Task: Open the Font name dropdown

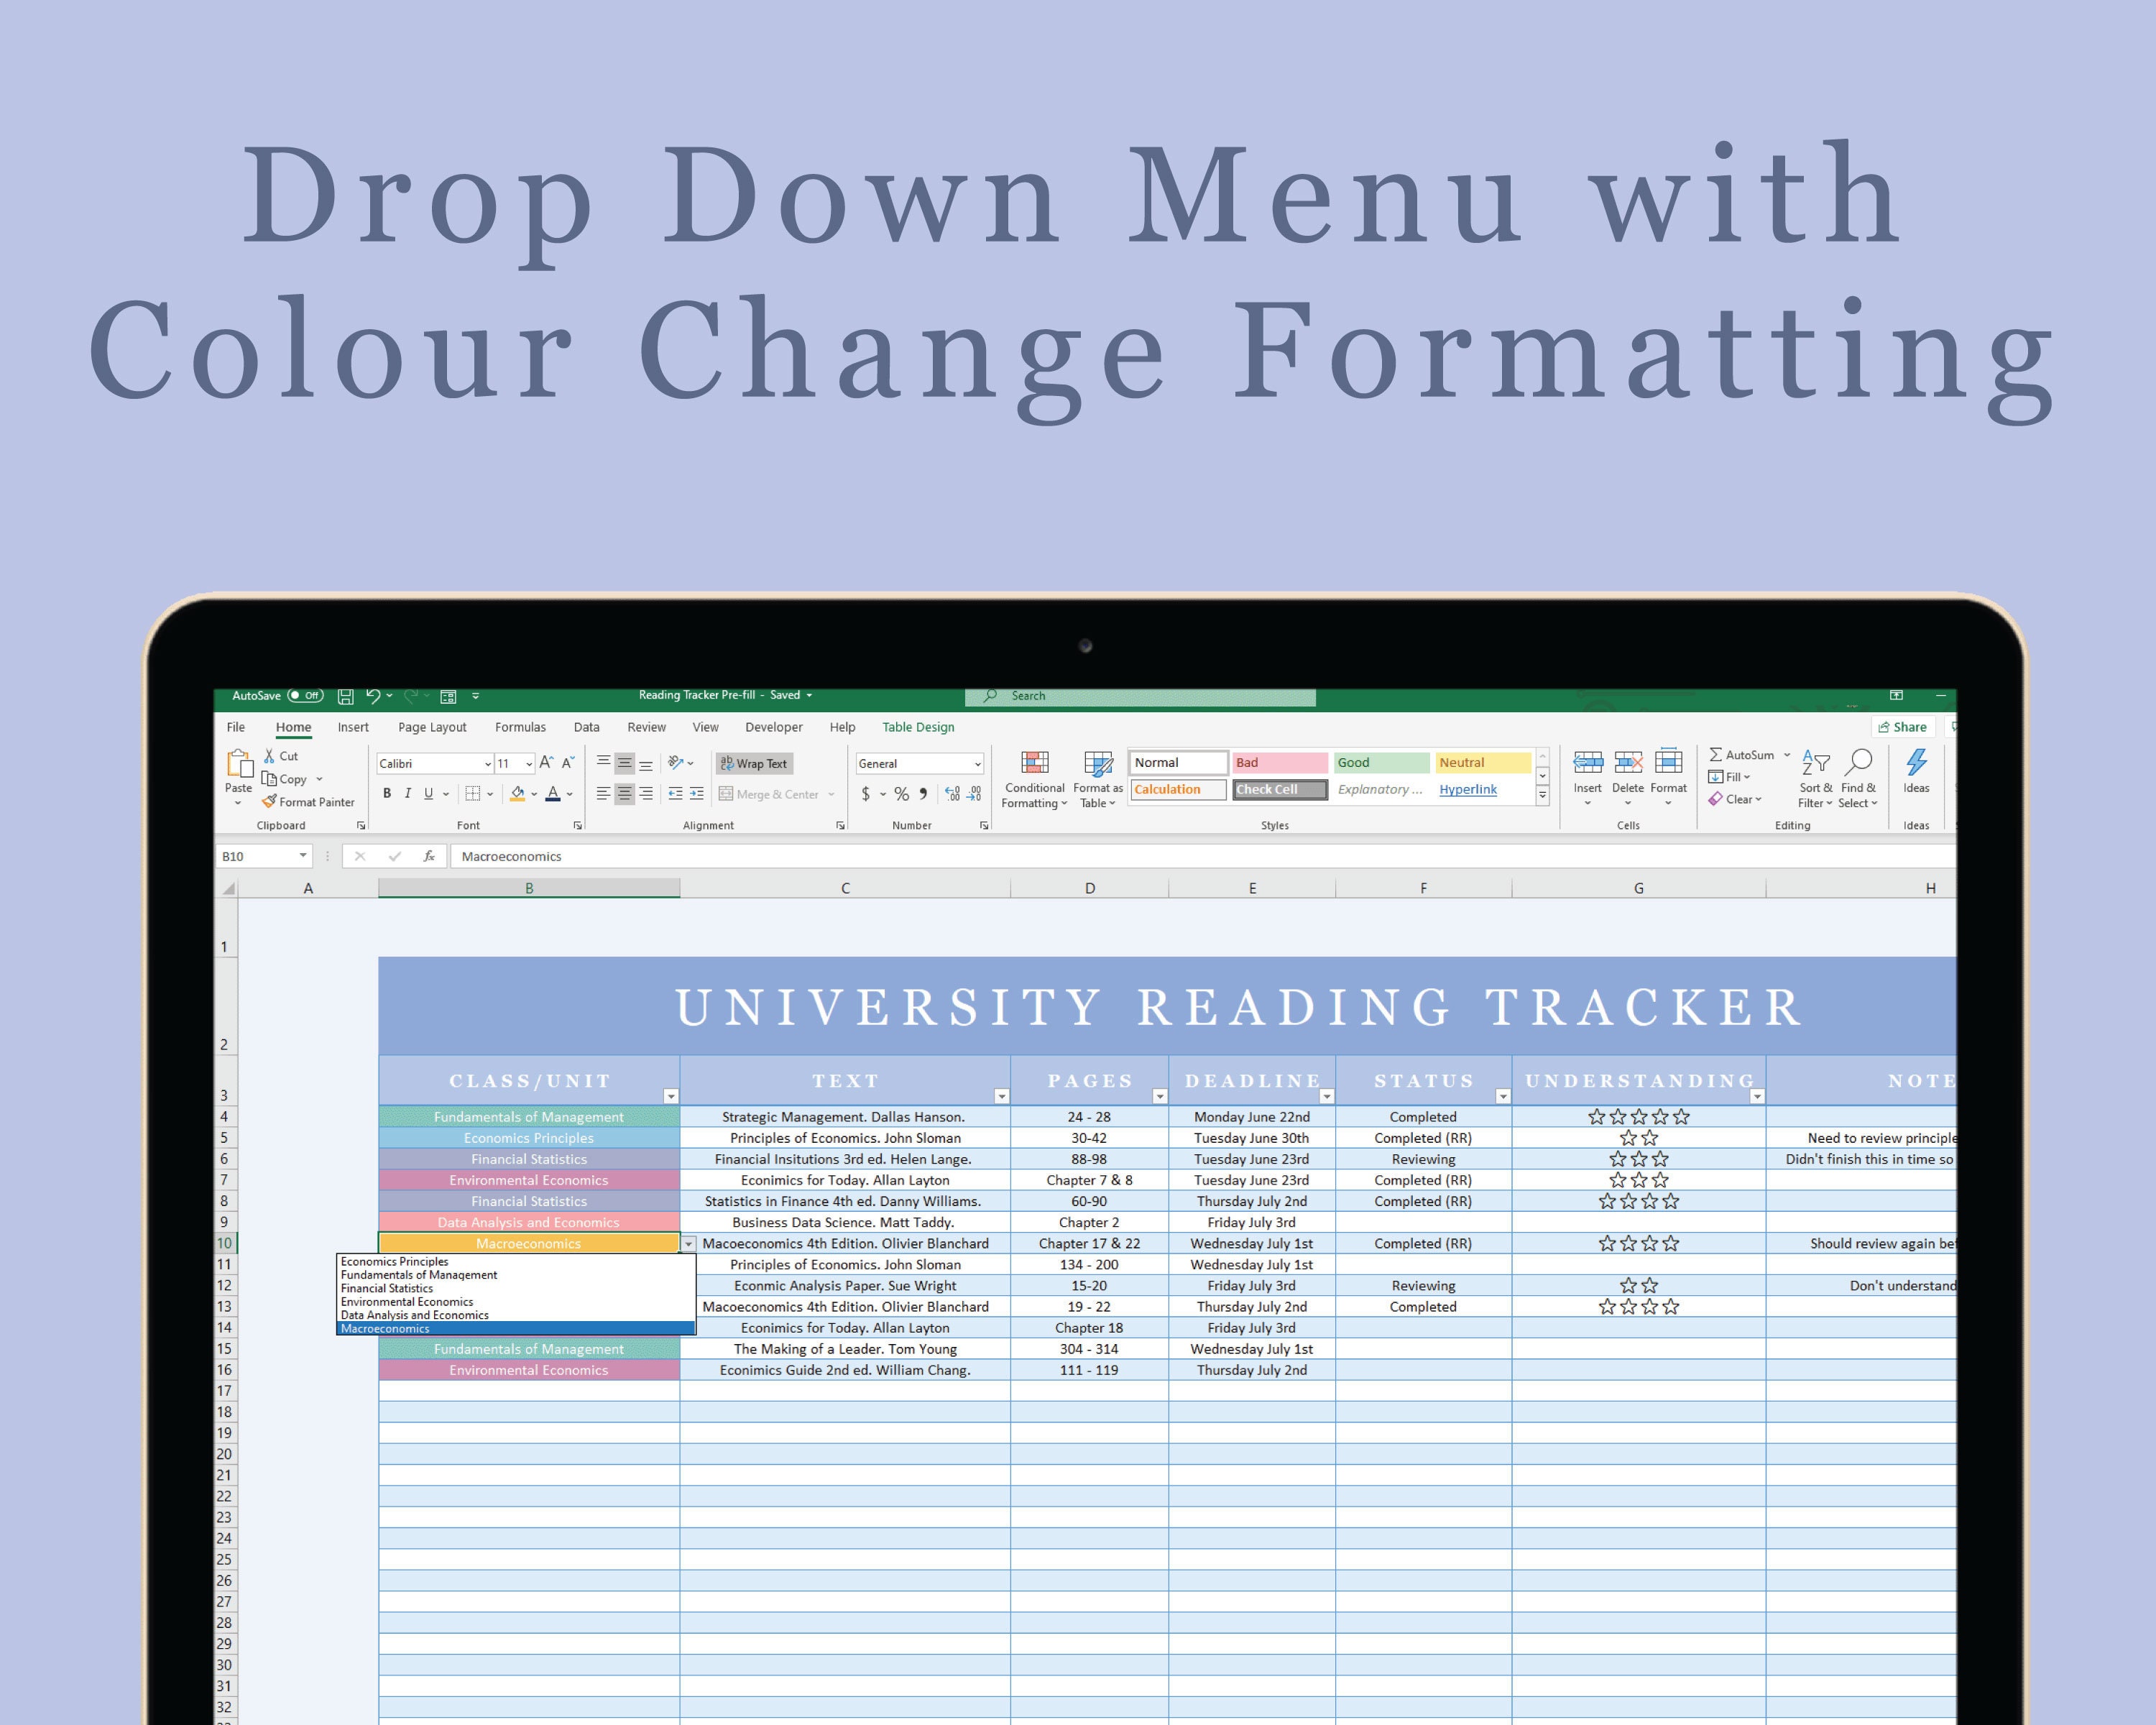Action: pos(487,763)
